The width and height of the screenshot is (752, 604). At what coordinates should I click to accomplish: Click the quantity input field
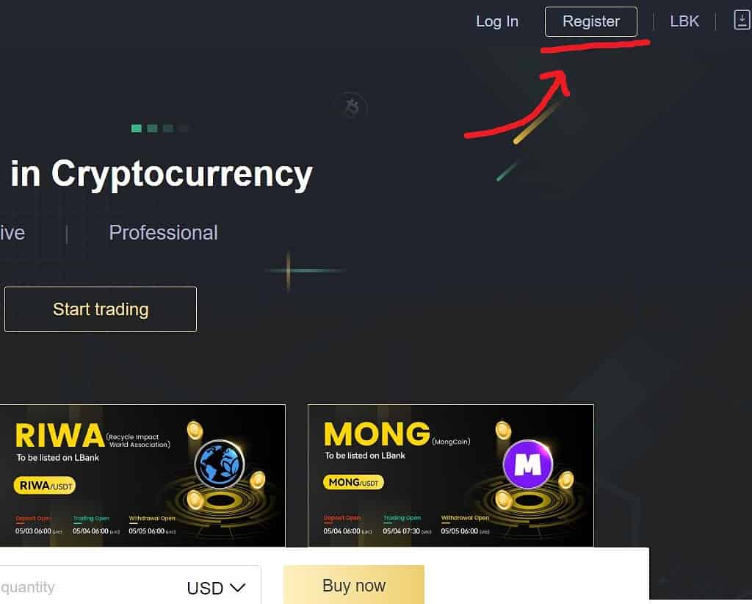91,587
